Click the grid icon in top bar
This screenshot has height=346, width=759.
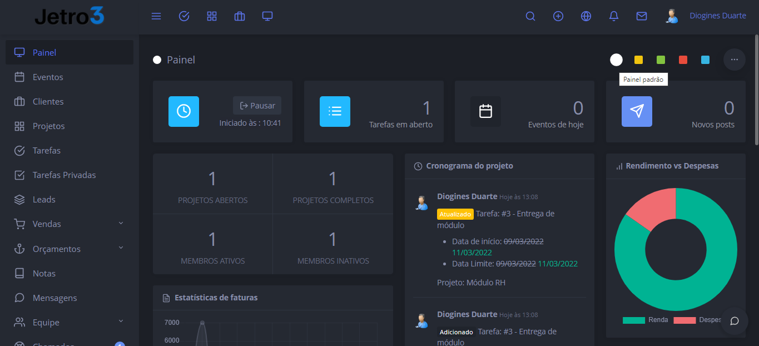[212, 16]
